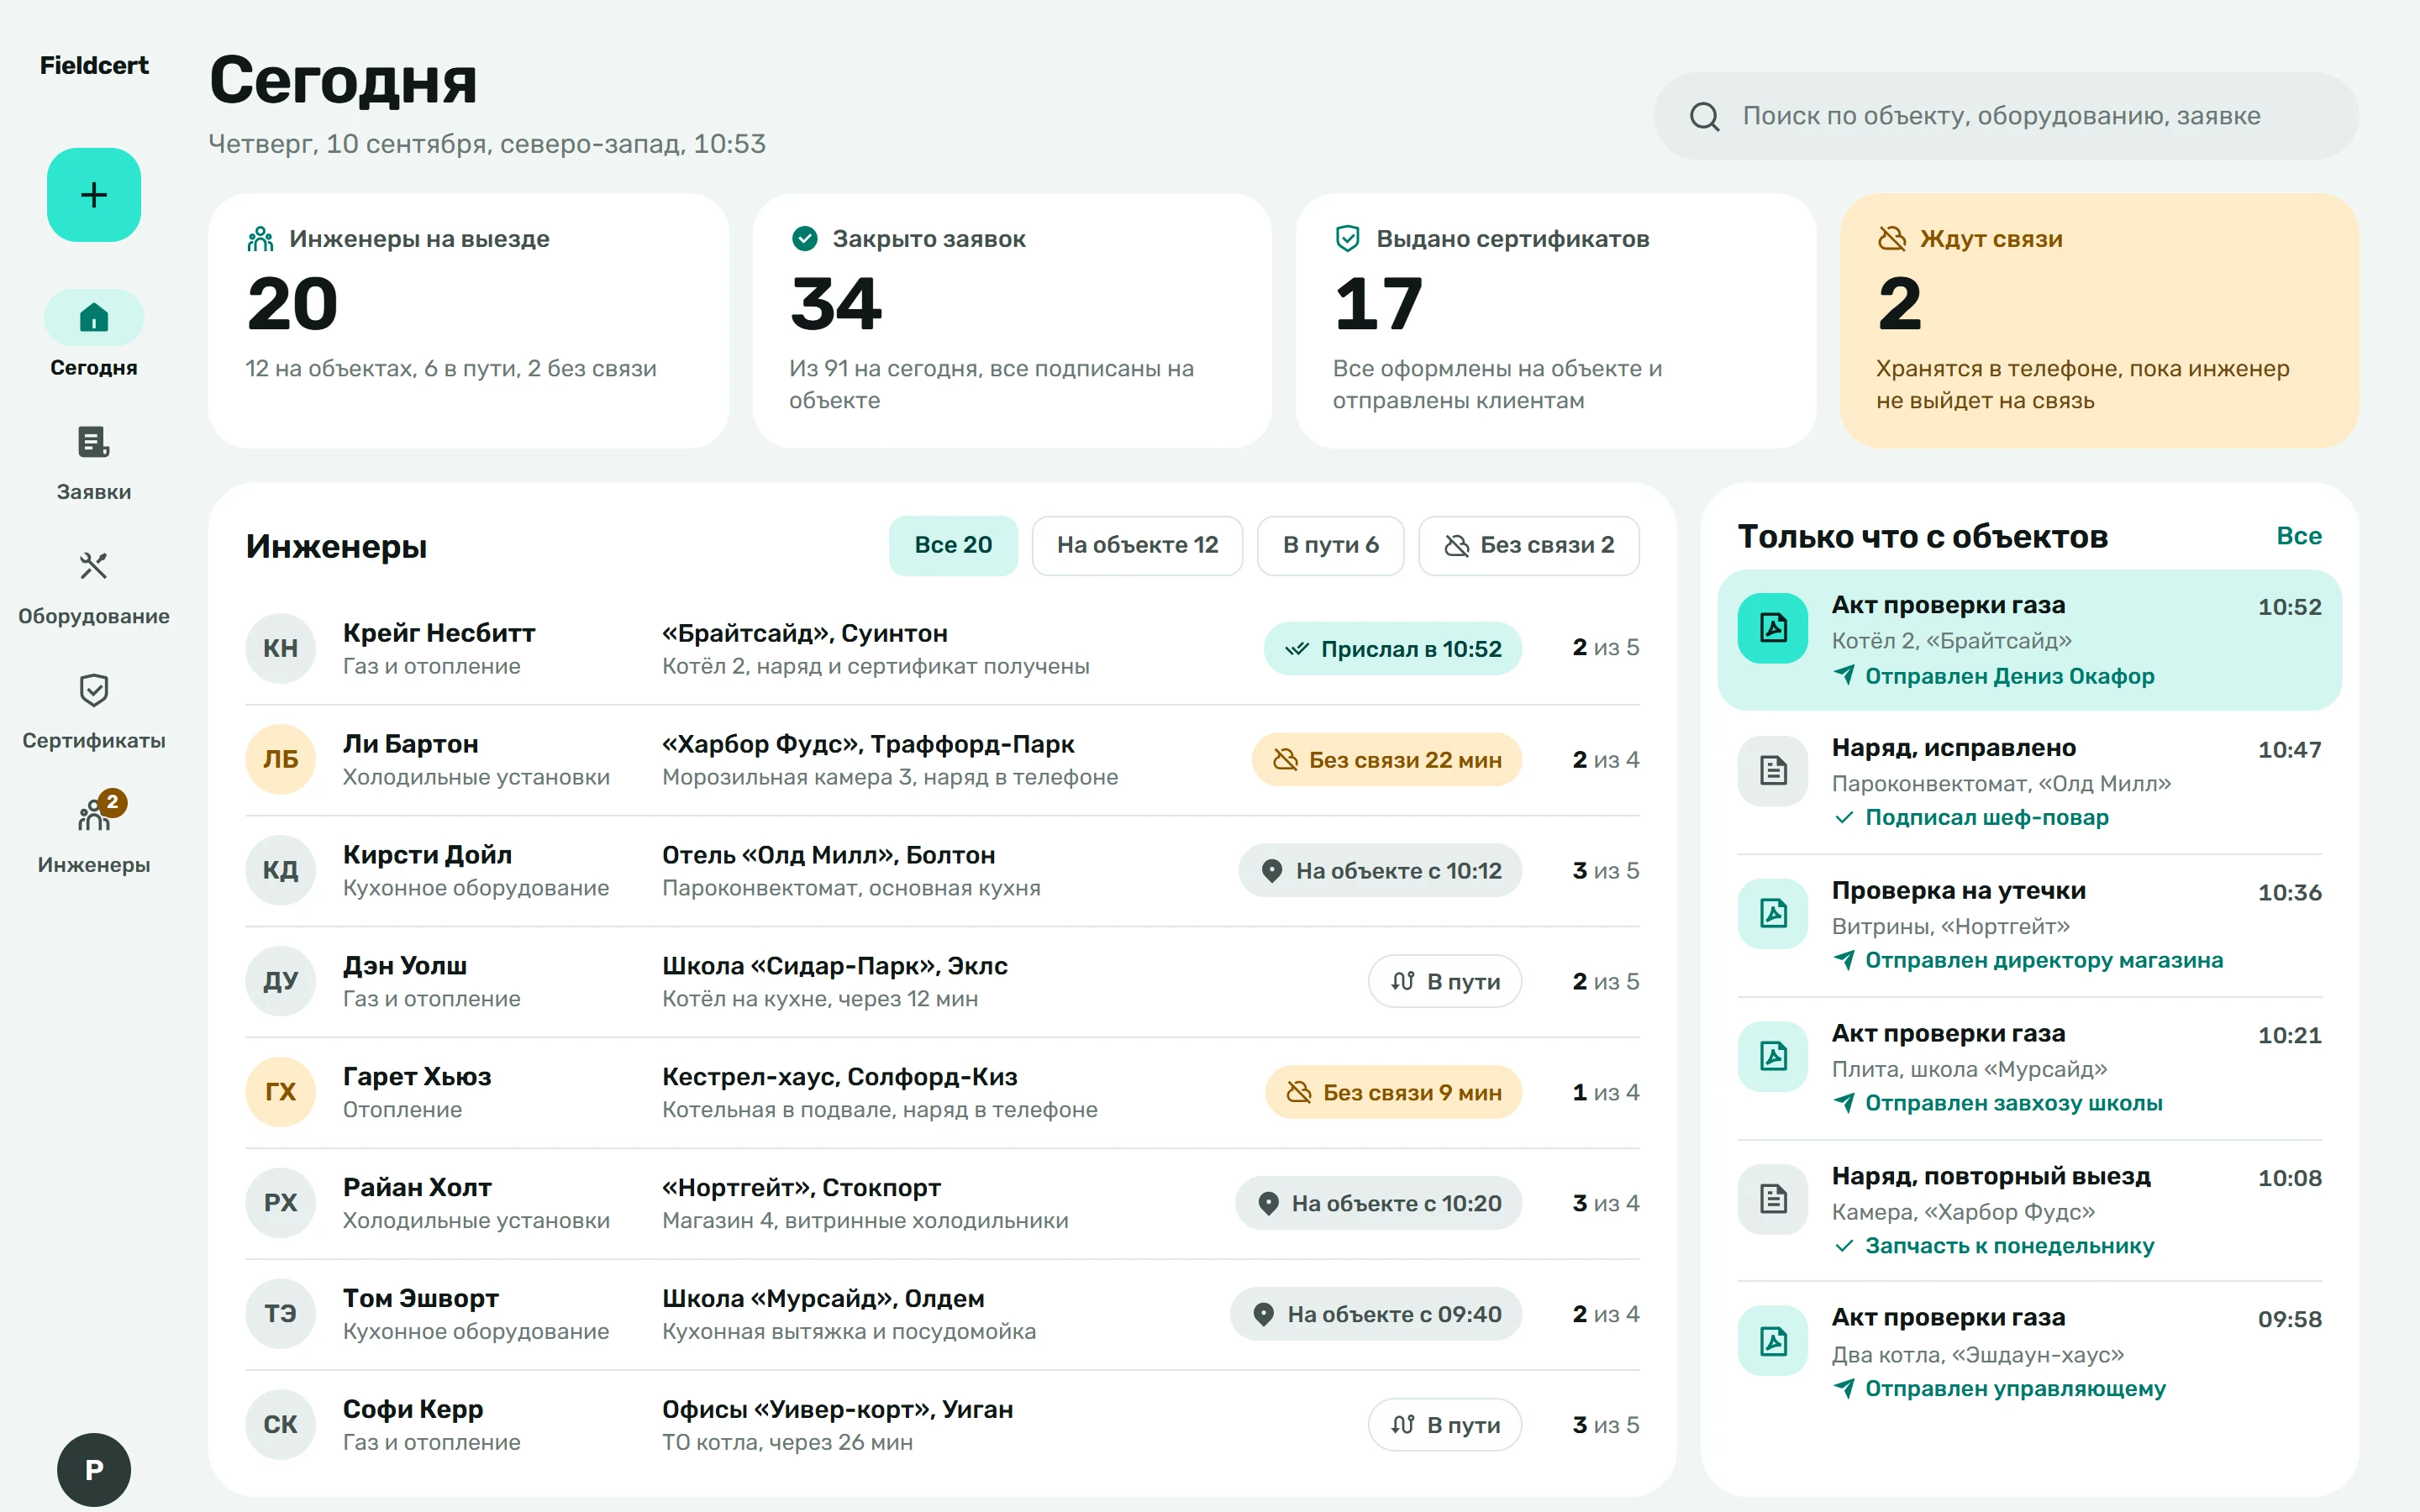This screenshot has width=2420, height=1512.
Task: Click document icon for Акт проверки газа 10:21
Action: [1773, 1056]
